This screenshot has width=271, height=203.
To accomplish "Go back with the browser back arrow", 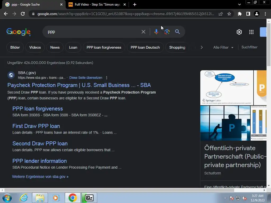I will (6, 14).
